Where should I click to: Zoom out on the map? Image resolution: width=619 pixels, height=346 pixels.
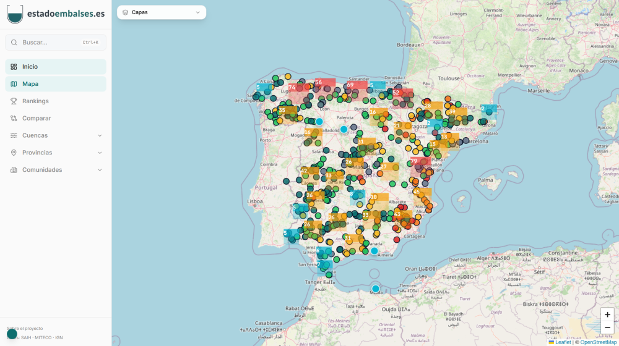pyautogui.click(x=607, y=327)
